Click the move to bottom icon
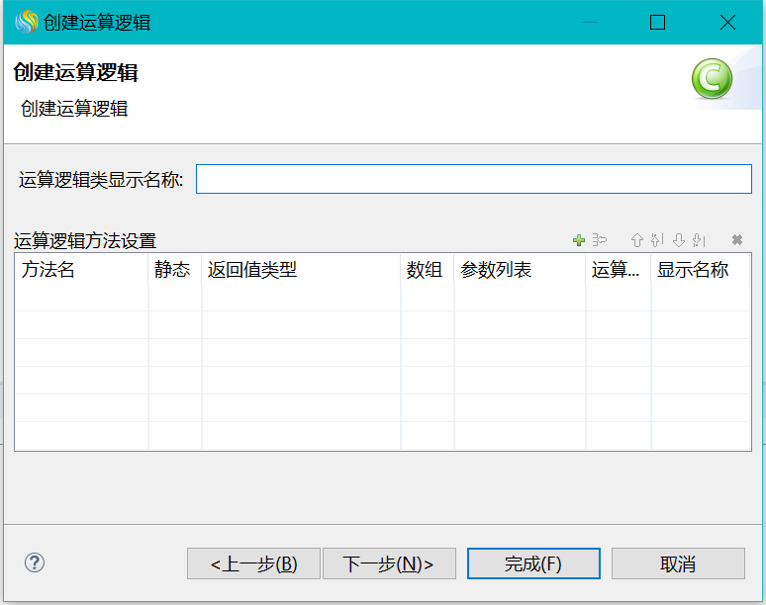Viewport: 766px width, 605px height. [699, 240]
